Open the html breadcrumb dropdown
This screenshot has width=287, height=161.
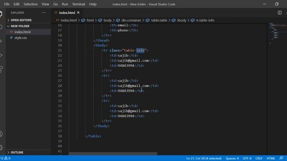(90, 20)
